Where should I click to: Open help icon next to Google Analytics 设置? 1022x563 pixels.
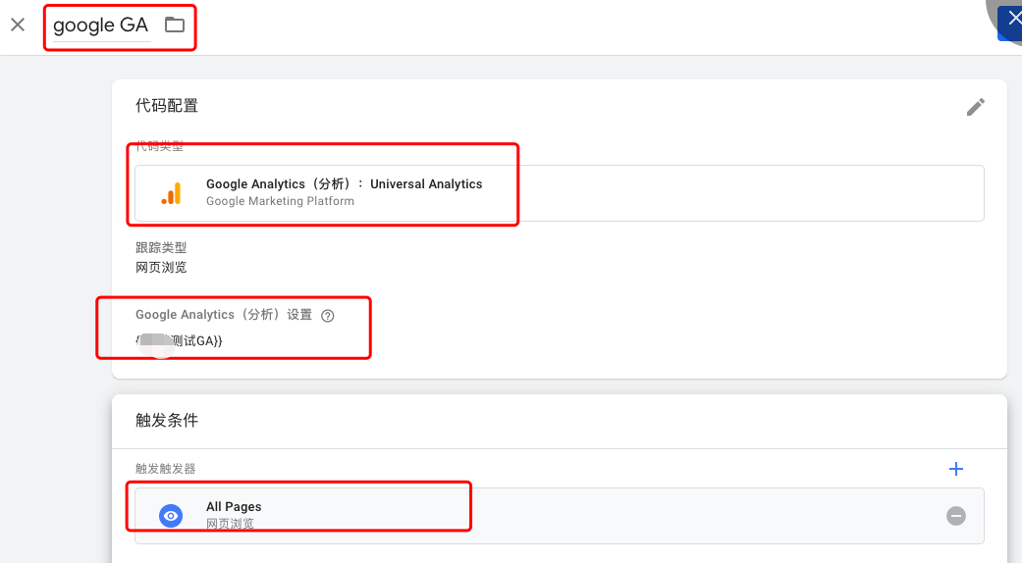[328, 316]
